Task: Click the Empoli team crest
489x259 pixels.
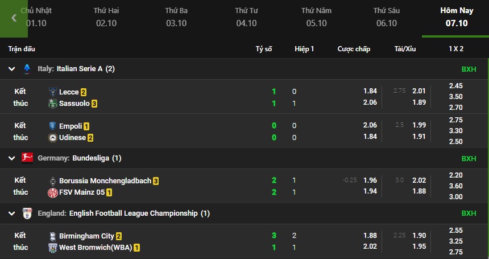Action: coord(53,126)
